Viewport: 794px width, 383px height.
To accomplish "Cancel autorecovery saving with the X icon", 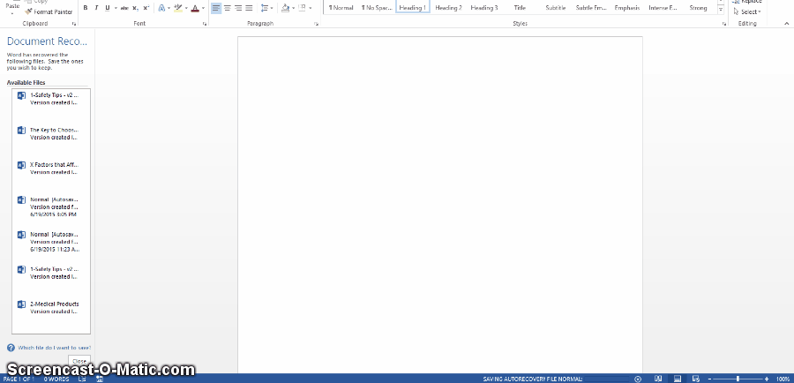I will point(638,379).
